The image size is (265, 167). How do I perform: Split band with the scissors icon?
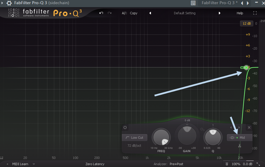click(x=240, y=146)
